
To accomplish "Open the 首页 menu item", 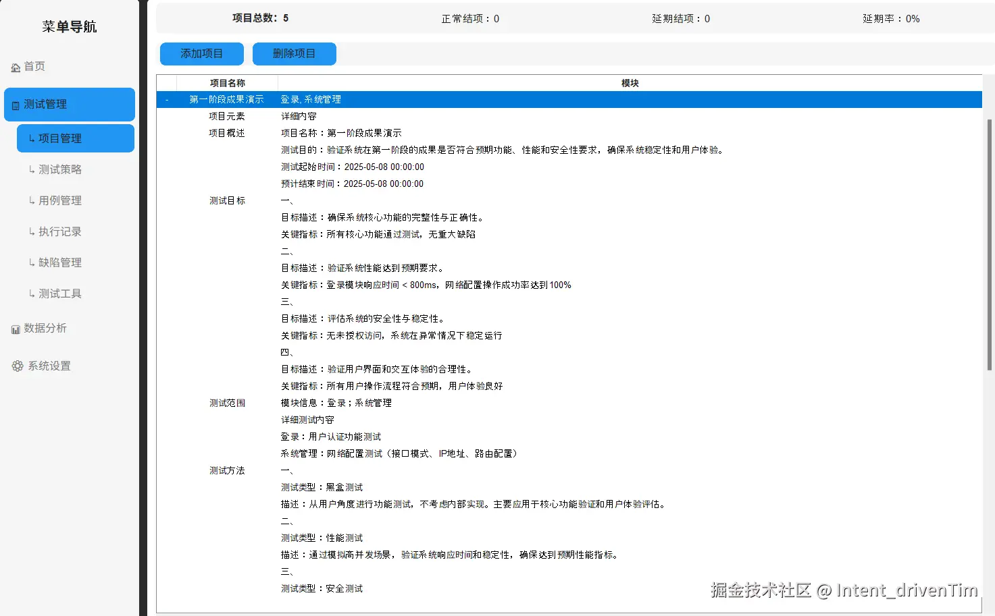I will point(34,66).
